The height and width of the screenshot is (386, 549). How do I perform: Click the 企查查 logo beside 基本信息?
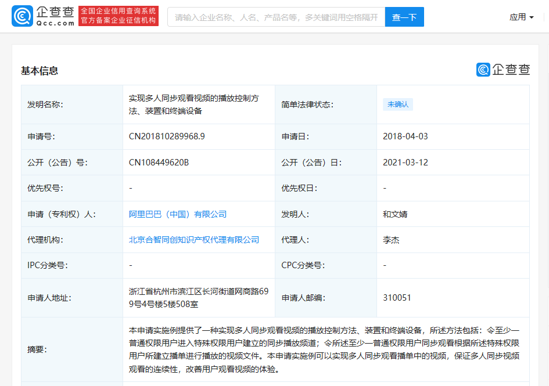pos(503,70)
